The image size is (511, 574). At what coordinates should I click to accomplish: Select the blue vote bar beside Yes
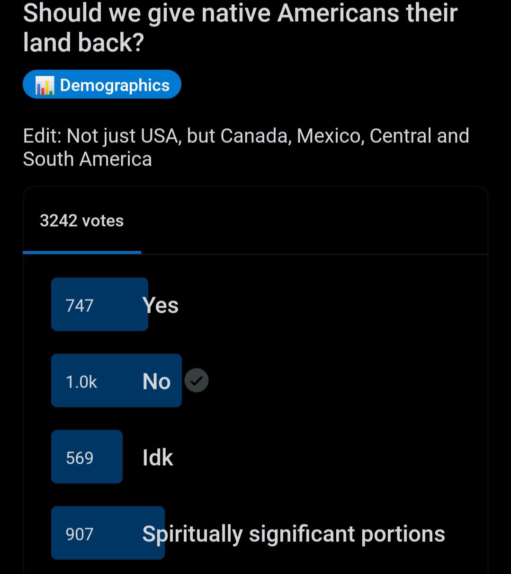(99, 304)
